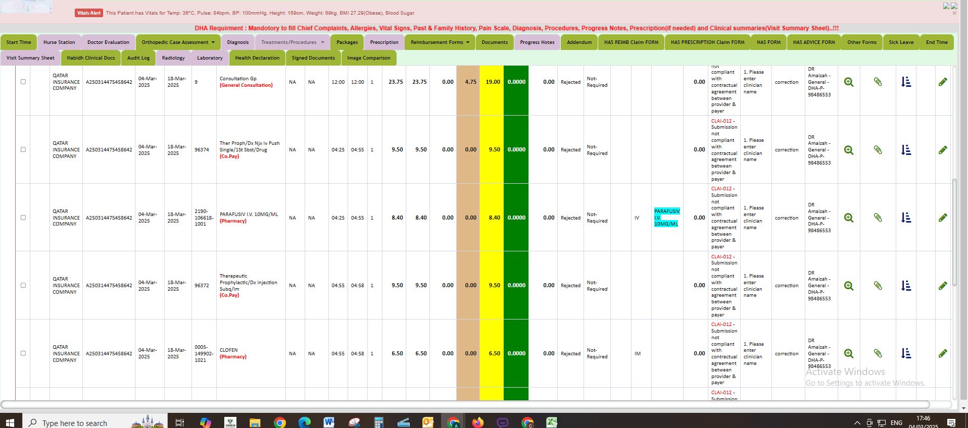Open paperclip attachment in Consultation Gp row
Viewport: 968px width, 428px height.
pos(878,82)
